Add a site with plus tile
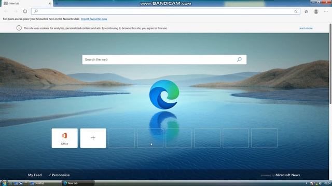Image resolution: width=332 pixels, height=186 pixels. click(x=93, y=138)
